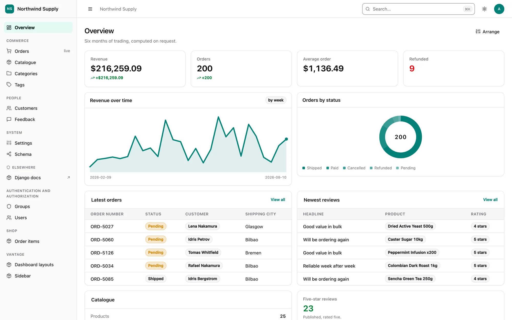Open the Sidebar item under Vantage
The image size is (512, 320).
click(x=38, y=276)
